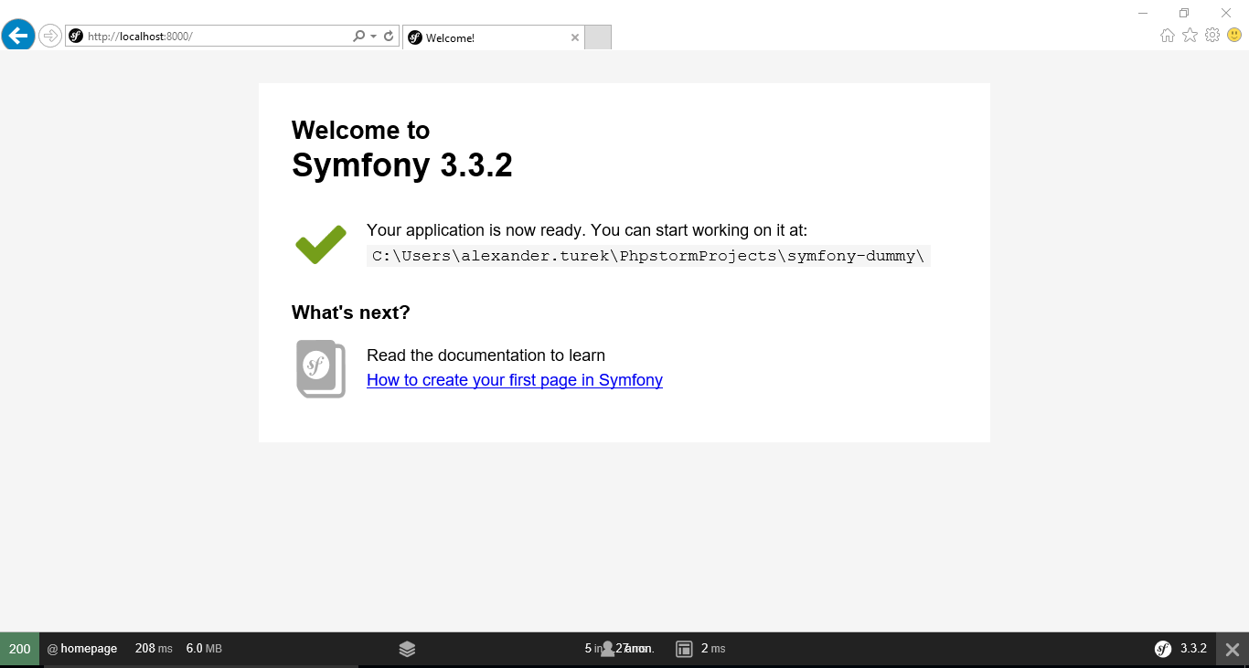Minimize the browser window
The width and height of the screenshot is (1249, 668).
1143,13
